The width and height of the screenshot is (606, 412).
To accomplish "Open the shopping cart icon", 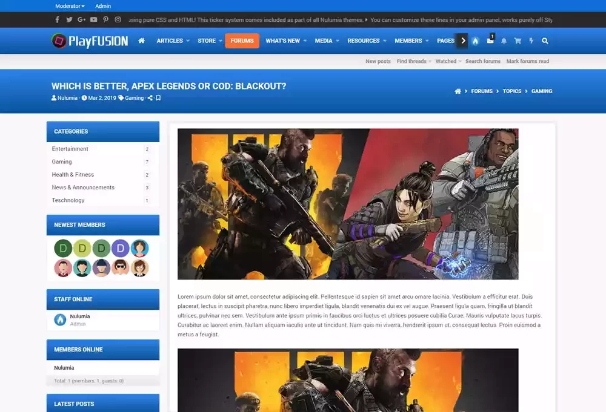I will pyautogui.click(x=518, y=41).
